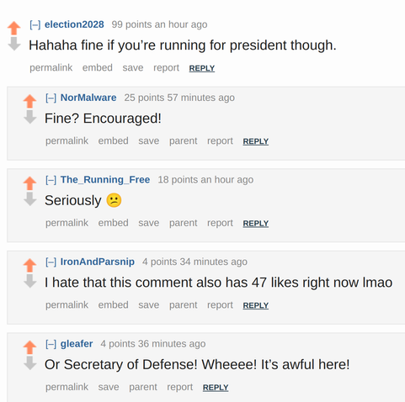The image size is (405, 402).
Task: Downvote election2028's comment
Action: [14, 44]
